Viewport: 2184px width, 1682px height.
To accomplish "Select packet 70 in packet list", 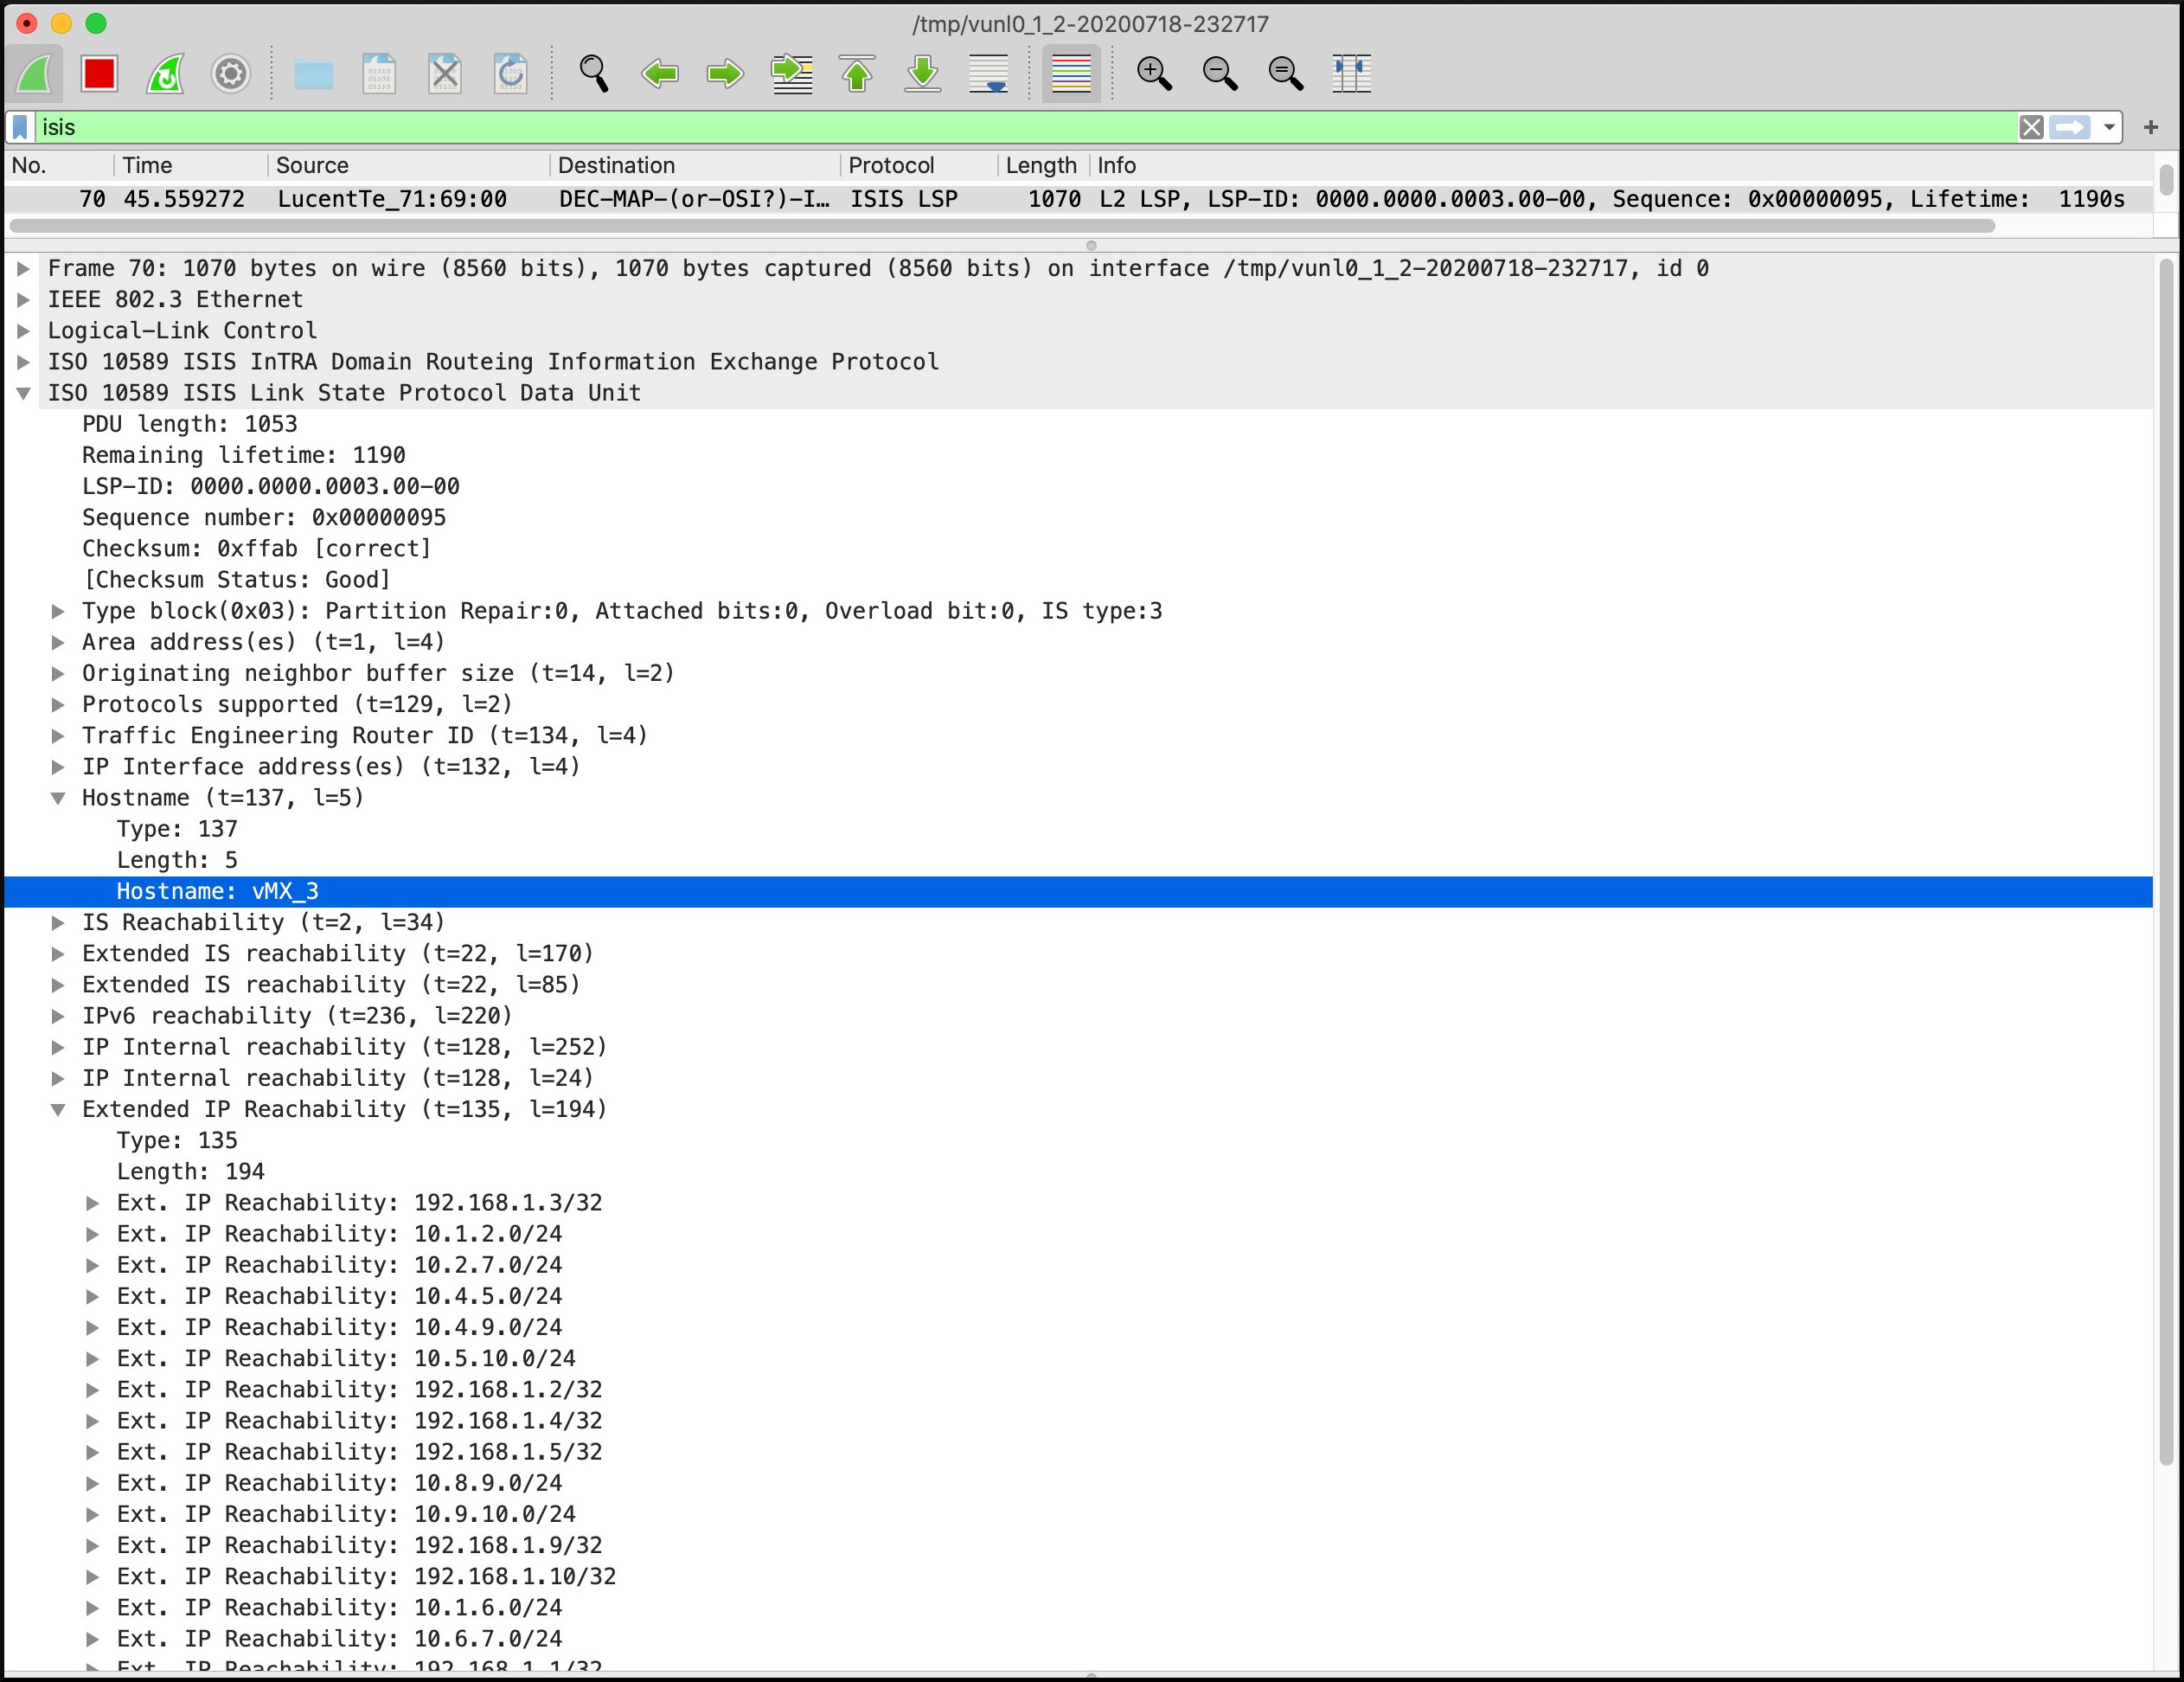I will coord(1078,199).
